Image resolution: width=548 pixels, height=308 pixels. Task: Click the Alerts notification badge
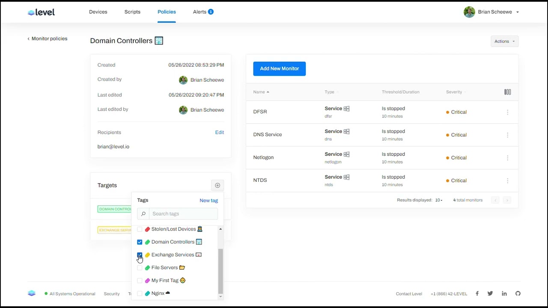point(211,12)
